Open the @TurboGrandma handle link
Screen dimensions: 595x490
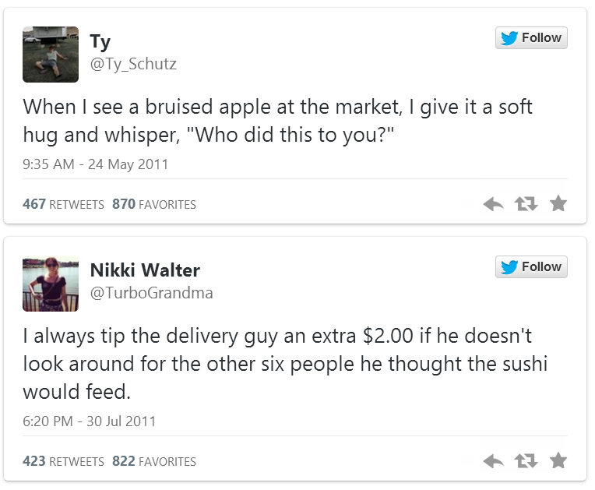[151, 293]
